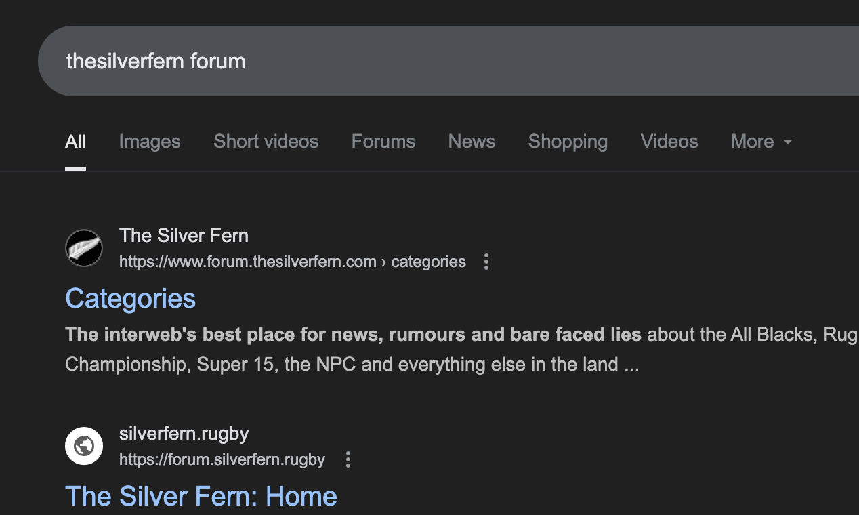Click the 'silverfern.rugby' site name
The width and height of the screenshot is (859, 515).
[184, 434]
